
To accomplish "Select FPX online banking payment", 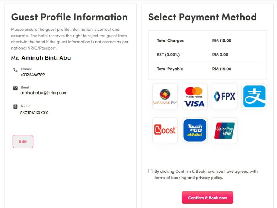I will (224, 96).
